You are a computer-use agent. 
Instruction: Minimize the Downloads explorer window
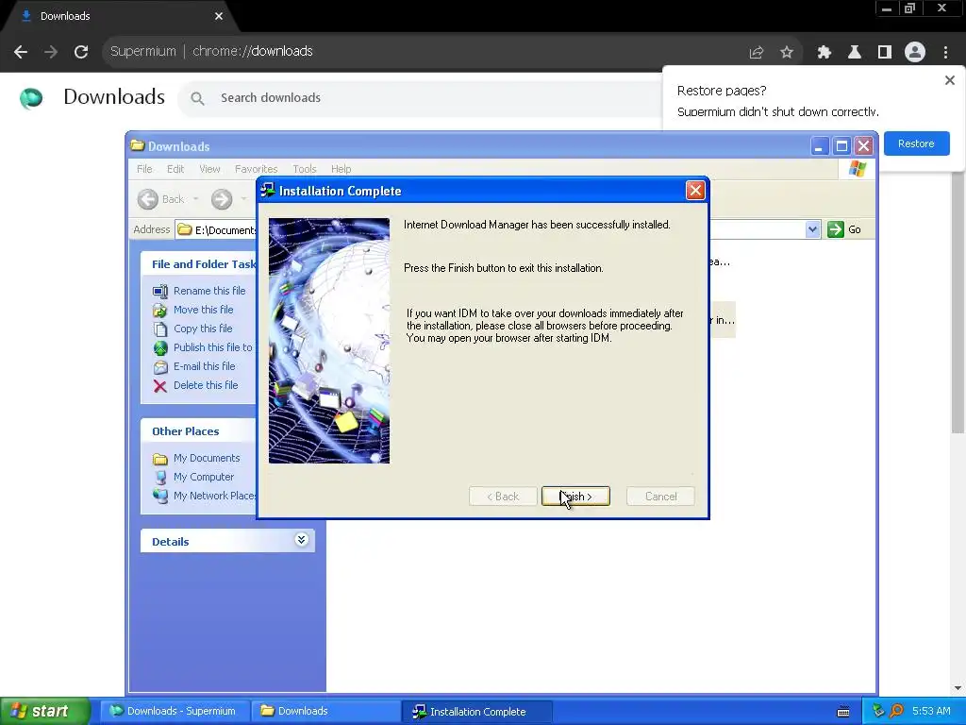click(x=820, y=146)
